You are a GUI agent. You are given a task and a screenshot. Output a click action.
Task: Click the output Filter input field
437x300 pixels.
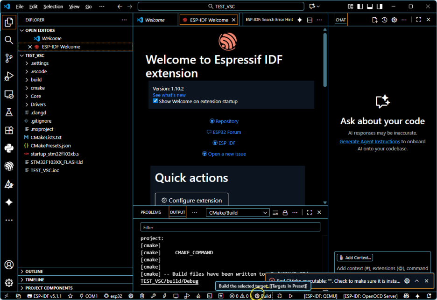230,227
